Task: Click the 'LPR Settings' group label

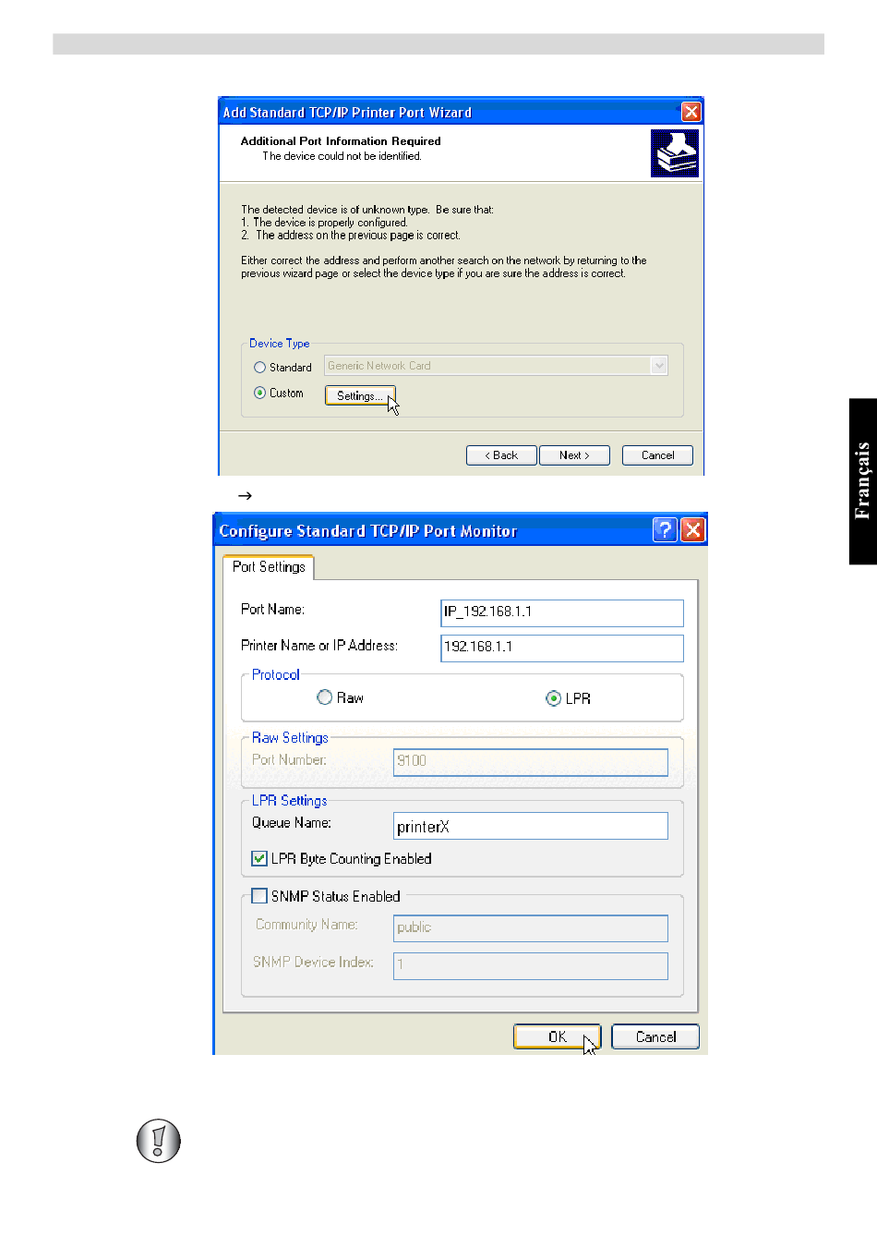Action: [289, 801]
